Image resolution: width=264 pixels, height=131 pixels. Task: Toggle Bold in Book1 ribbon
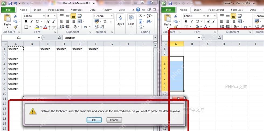(x=26, y=21)
